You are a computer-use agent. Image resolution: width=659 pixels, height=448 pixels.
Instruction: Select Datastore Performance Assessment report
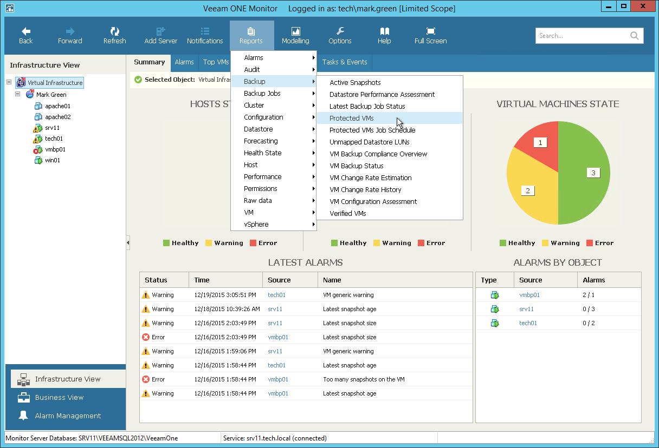point(390,95)
